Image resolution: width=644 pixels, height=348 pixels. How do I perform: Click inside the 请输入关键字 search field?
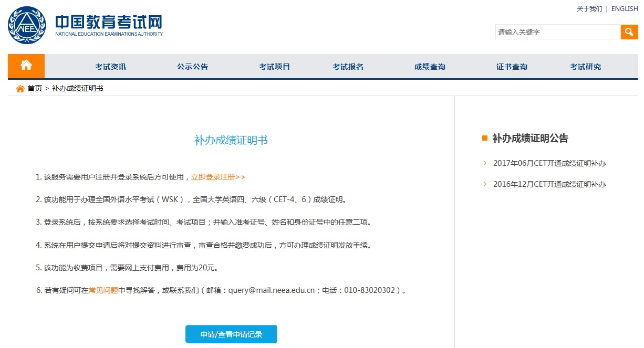tap(558, 32)
